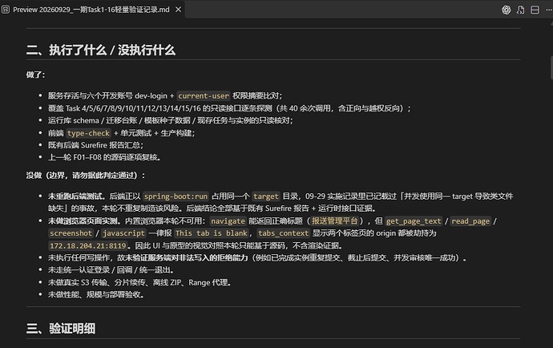
Task: Click the bold text 未重跑后端测试
Action: [x=76, y=196]
